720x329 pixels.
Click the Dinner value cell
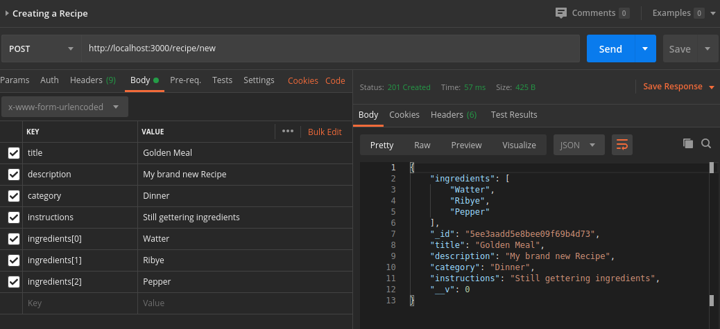245,195
